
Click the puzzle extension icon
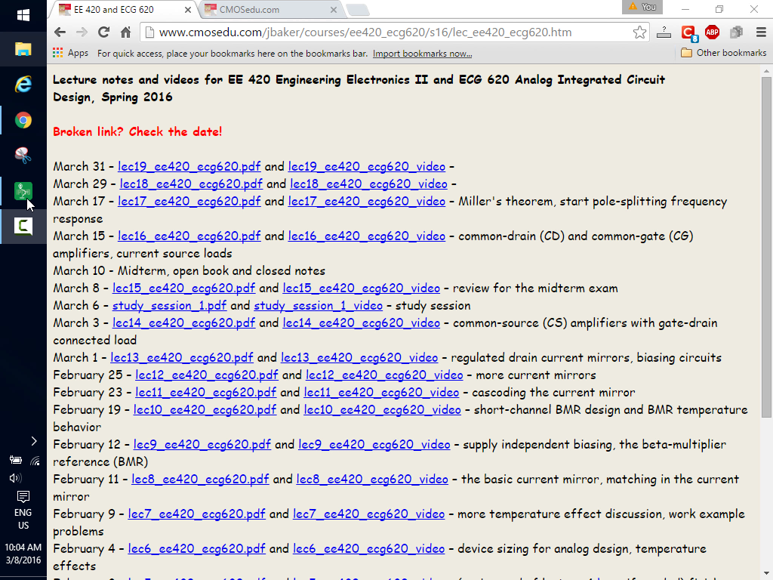click(x=736, y=32)
